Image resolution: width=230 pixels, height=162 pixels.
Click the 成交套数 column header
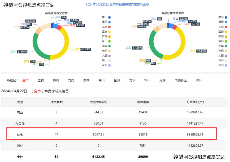coord(57,102)
